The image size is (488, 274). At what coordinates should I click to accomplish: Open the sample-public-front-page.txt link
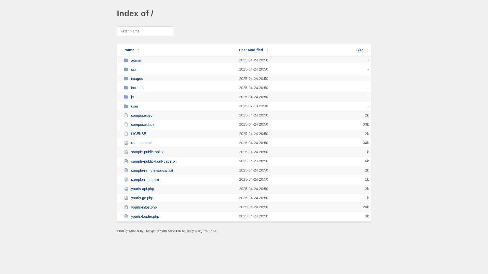click(154, 161)
